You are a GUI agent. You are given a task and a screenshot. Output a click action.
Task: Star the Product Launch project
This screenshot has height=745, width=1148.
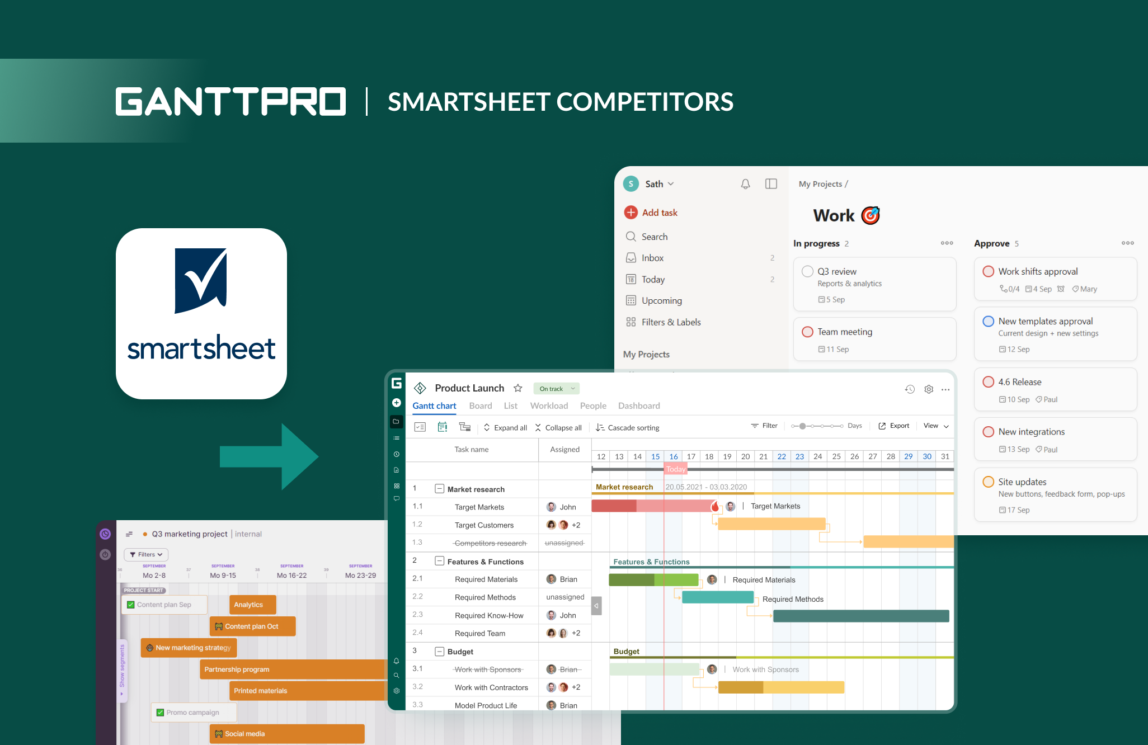(517, 388)
